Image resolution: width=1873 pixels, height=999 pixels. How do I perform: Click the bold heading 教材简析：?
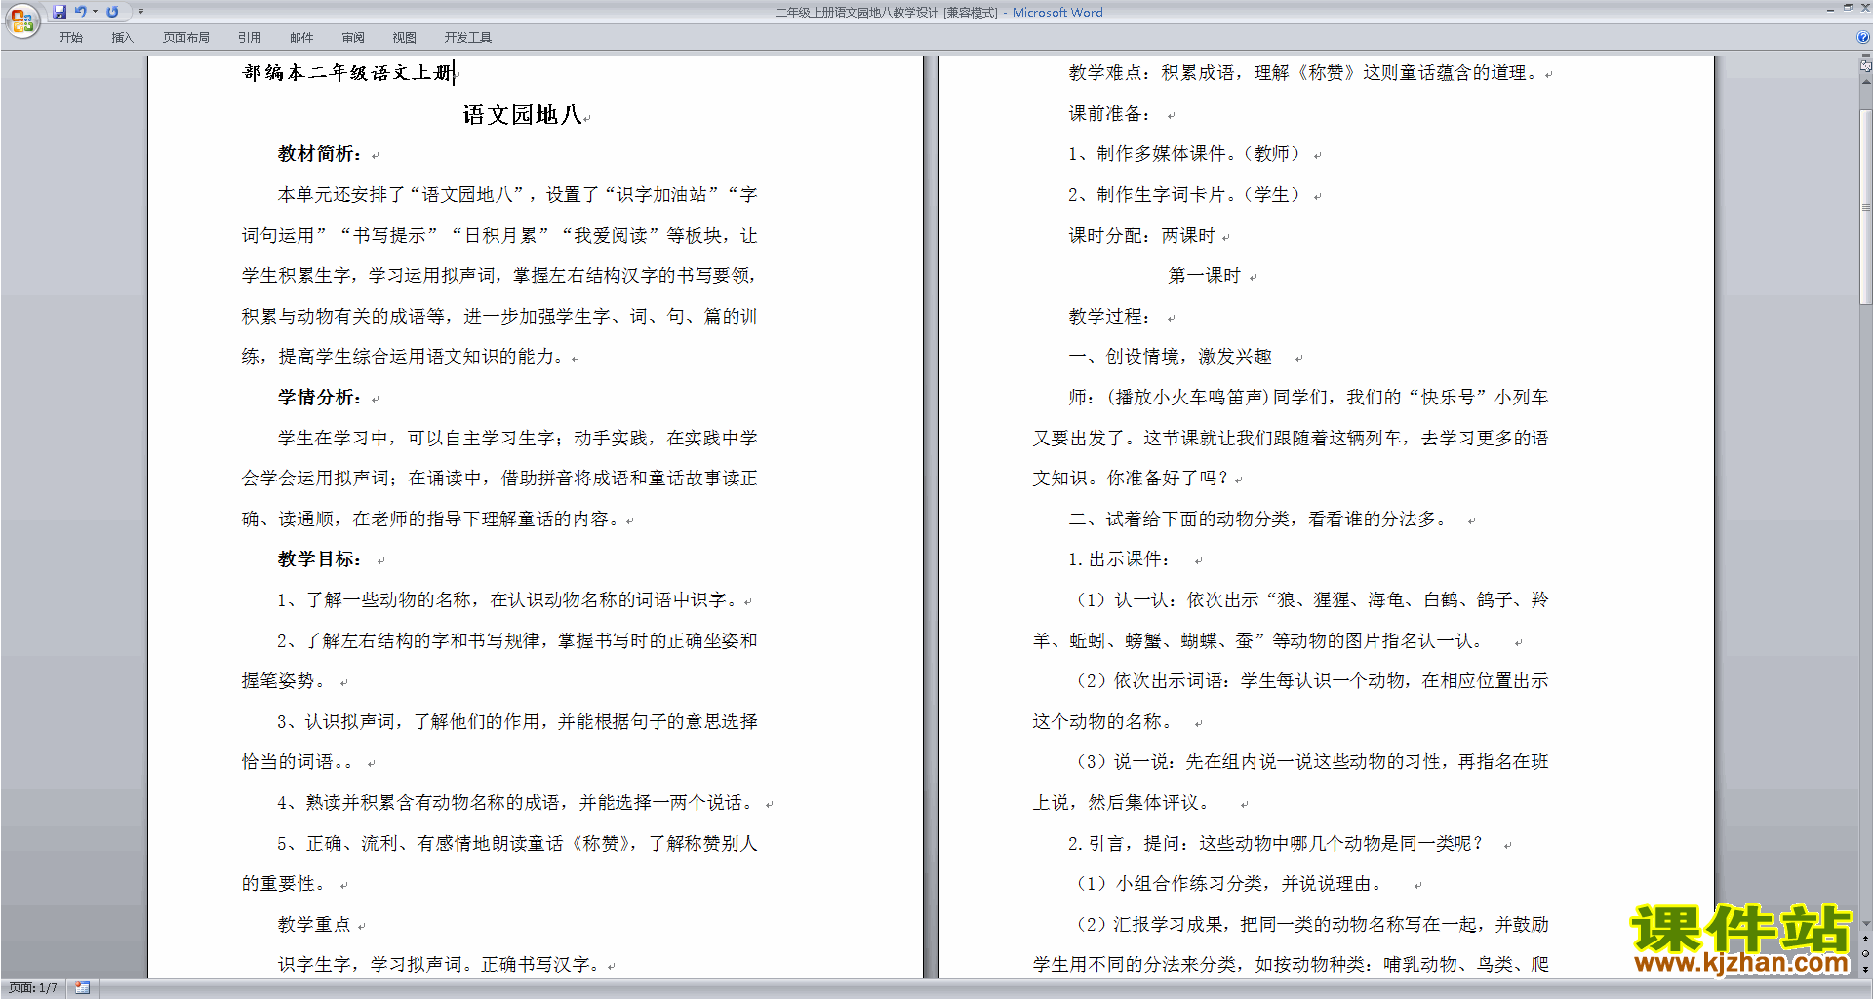click(x=320, y=154)
